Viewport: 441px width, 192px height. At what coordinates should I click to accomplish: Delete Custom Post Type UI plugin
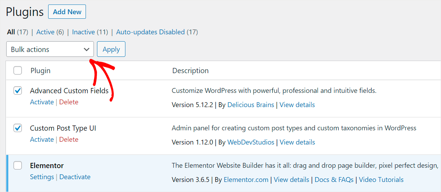69,139
